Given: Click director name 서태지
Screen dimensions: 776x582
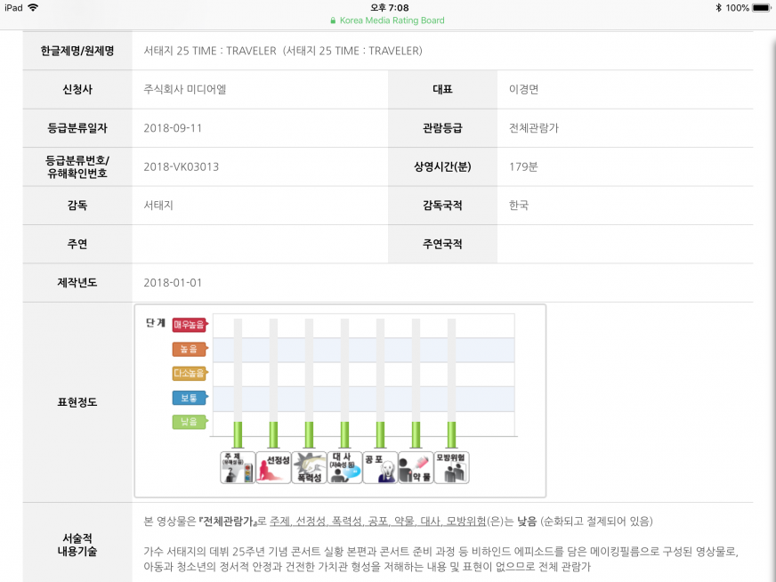Looking at the screenshot, I should (158, 206).
